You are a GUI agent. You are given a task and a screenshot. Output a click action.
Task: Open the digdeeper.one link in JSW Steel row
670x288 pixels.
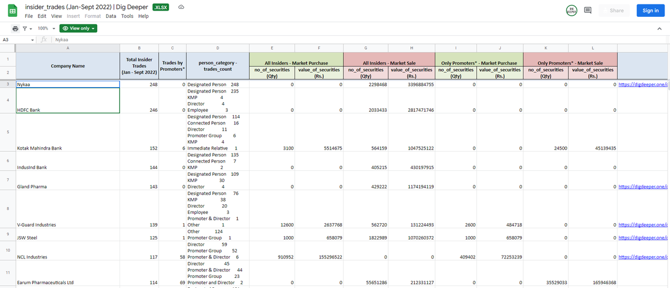tap(644, 238)
